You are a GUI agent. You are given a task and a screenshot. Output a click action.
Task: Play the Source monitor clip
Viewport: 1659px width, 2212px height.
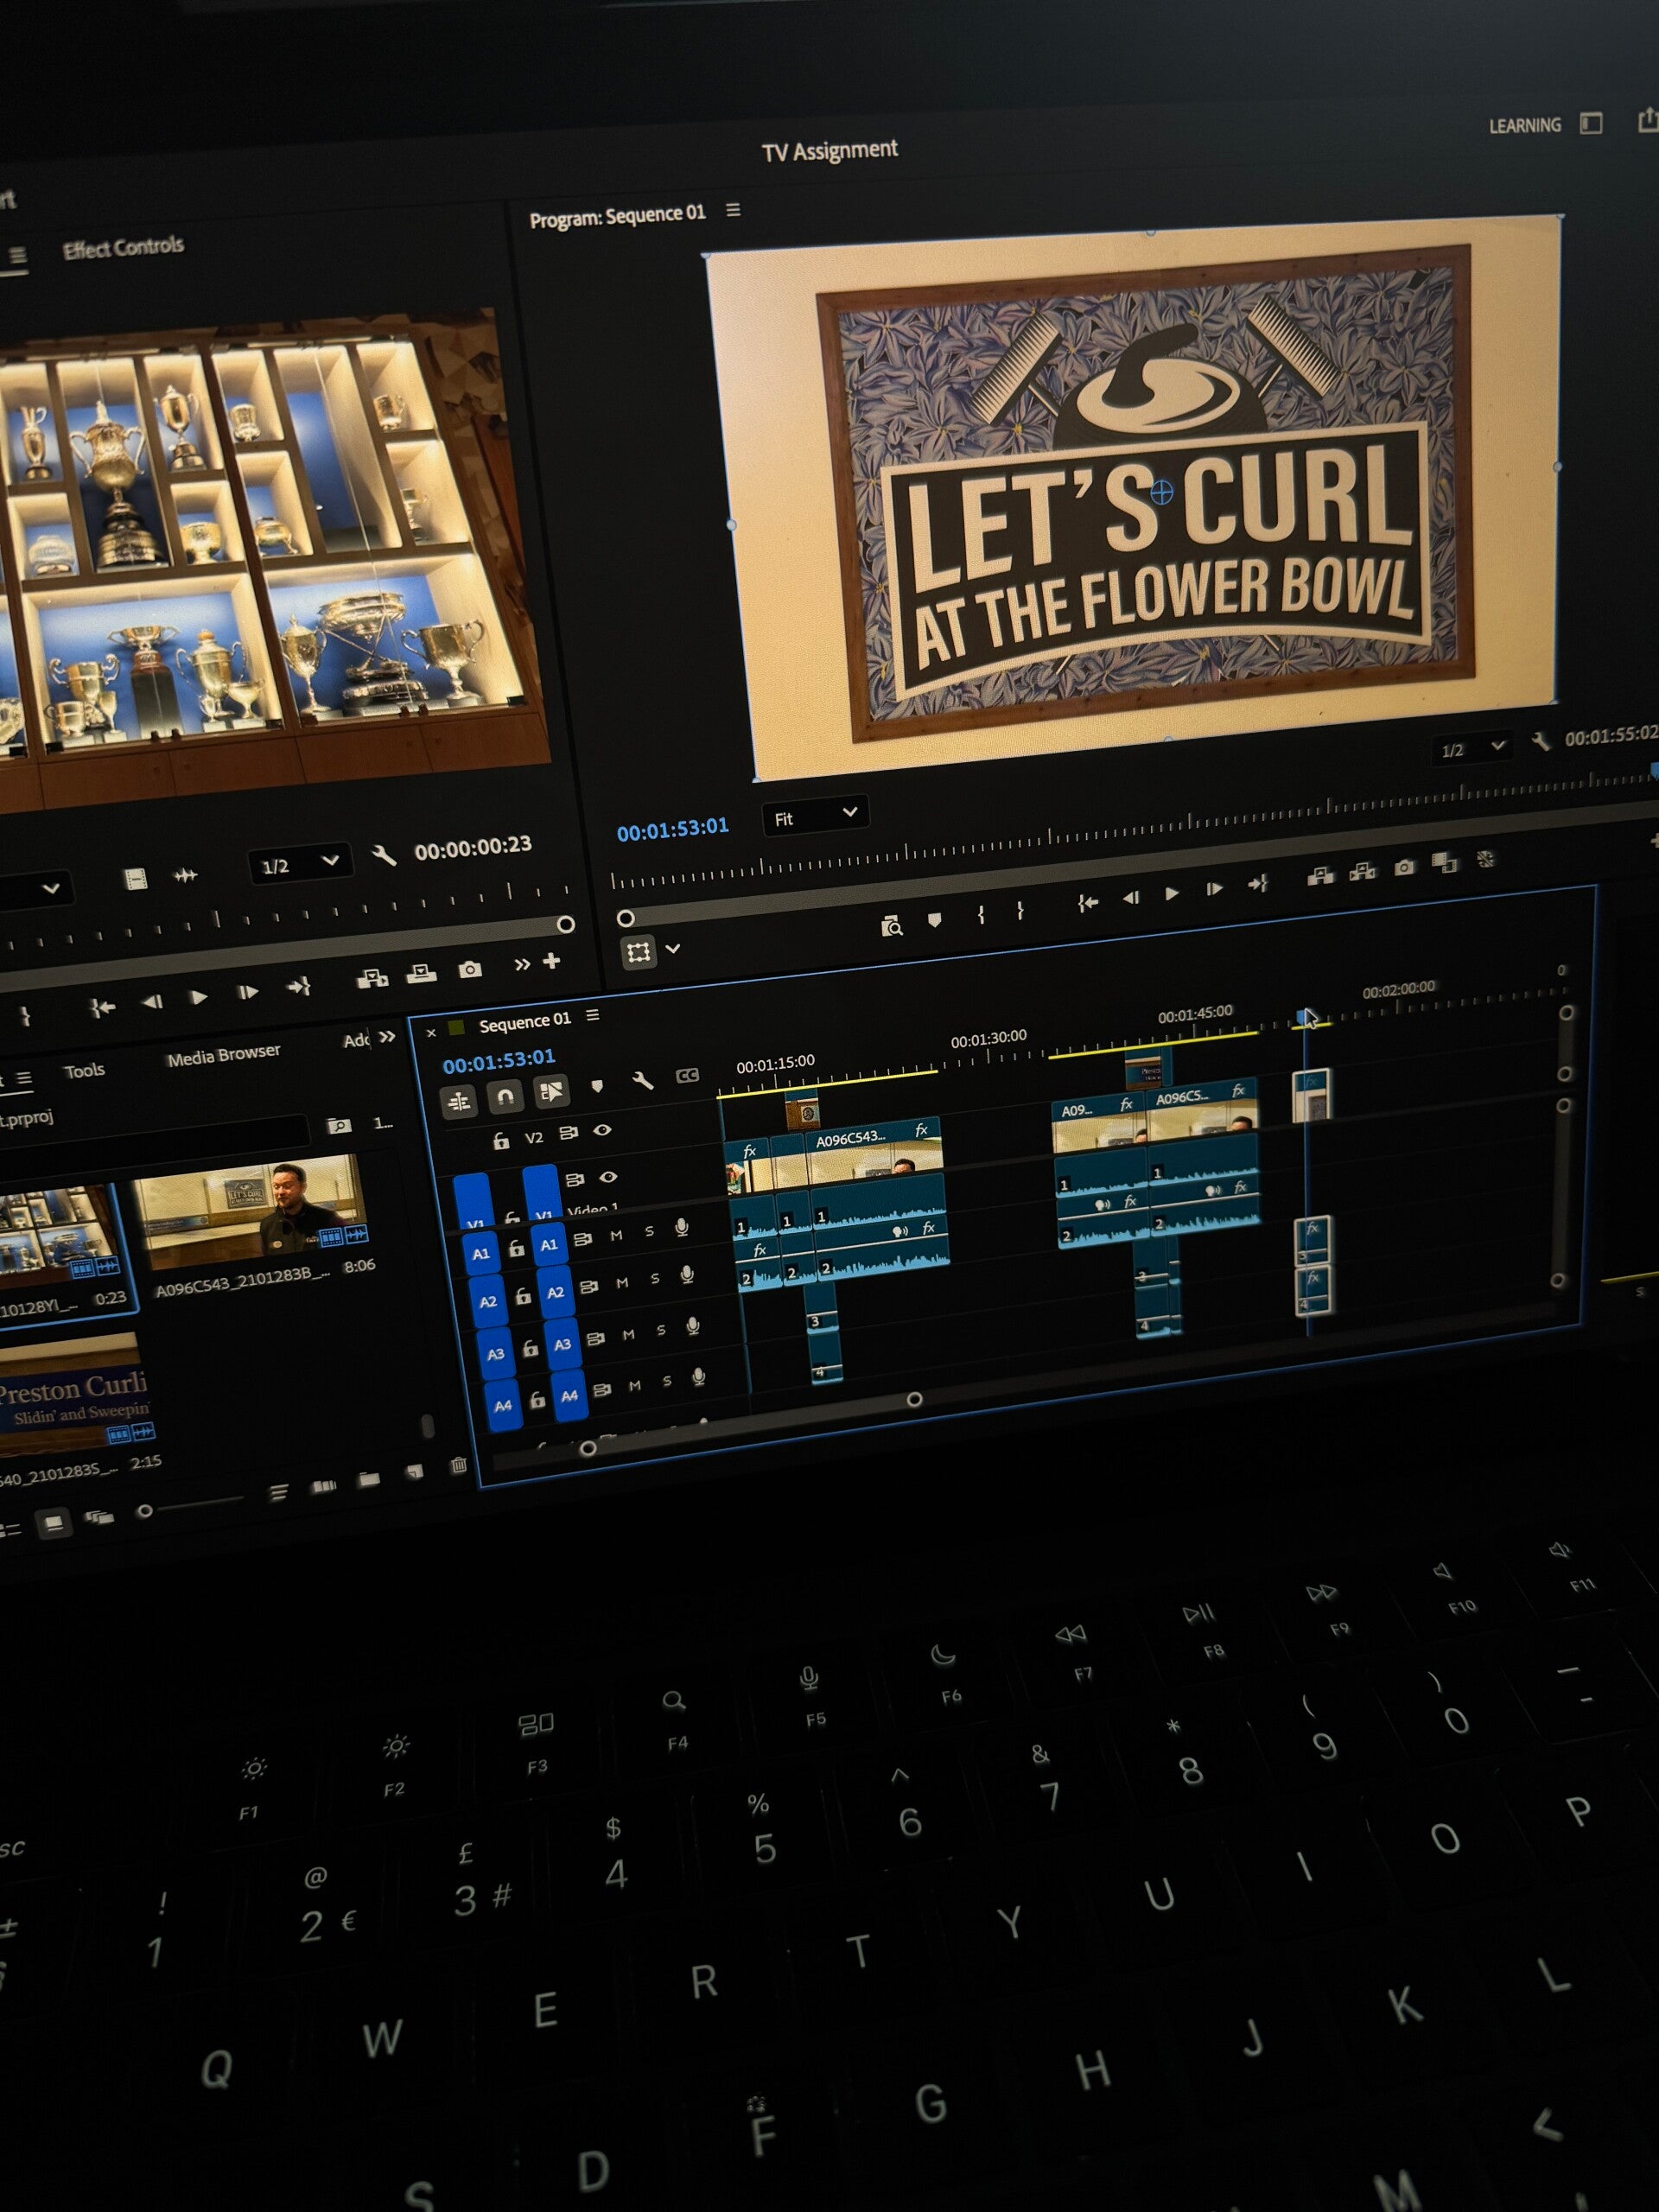pyautogui.click(x=199, y=996)
